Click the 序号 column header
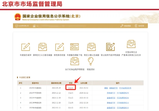This screenshot has width=159, height=111. [21, 83]
